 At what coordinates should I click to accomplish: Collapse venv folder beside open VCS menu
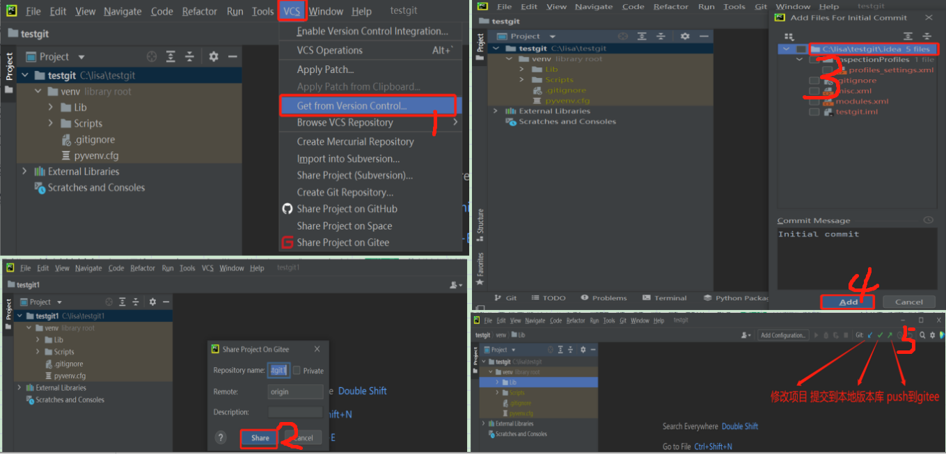[38, 91]
